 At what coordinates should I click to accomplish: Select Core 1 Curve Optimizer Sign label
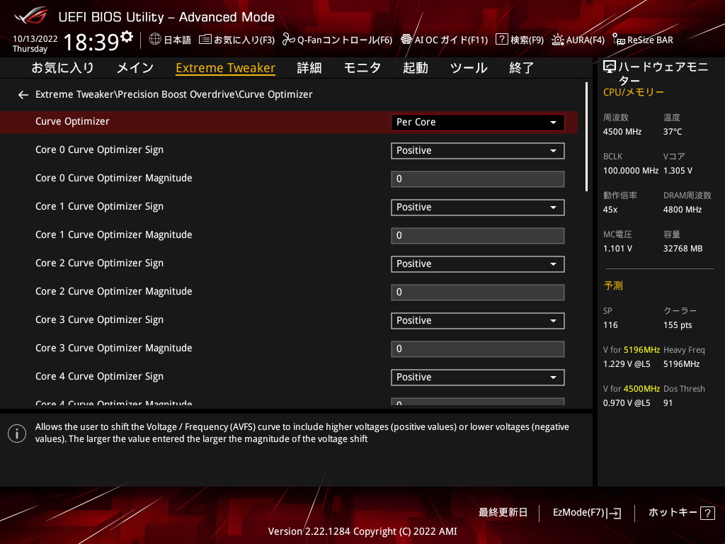(x=99, y=207)
